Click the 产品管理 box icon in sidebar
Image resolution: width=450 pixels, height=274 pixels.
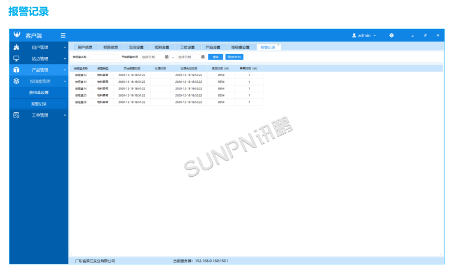tap(16, 70)
